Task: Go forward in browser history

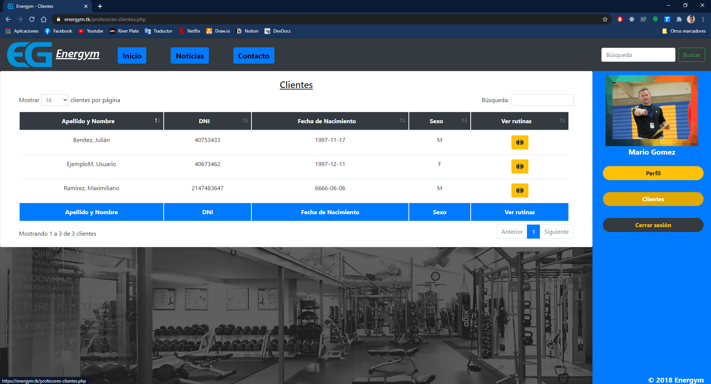Action: point(20,19)
